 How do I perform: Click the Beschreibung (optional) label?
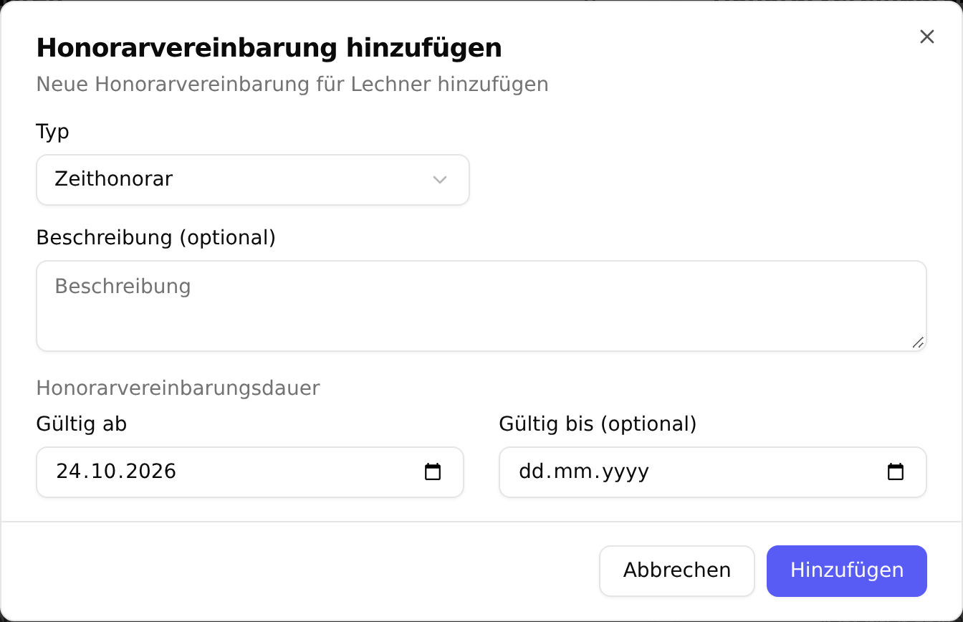click(156, 238)
